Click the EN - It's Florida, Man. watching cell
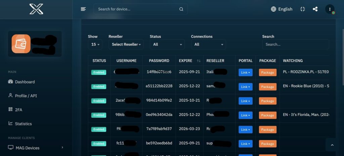The image size is (344, 156). (x=306, y=114)
